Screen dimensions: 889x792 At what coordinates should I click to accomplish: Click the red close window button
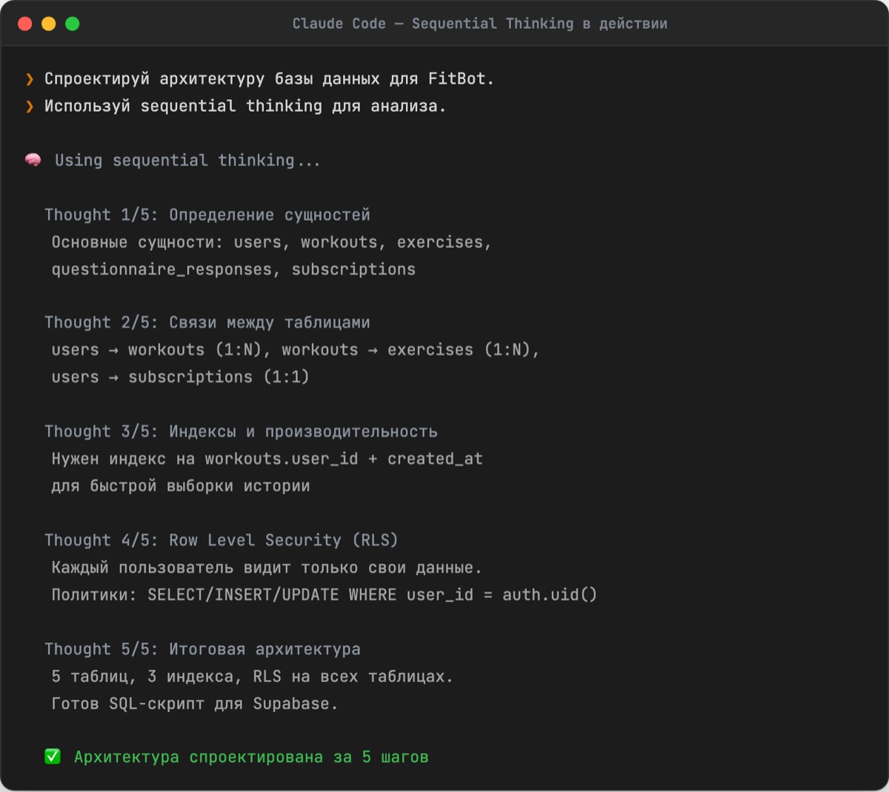pyautogui.click(x=24, y=24)
